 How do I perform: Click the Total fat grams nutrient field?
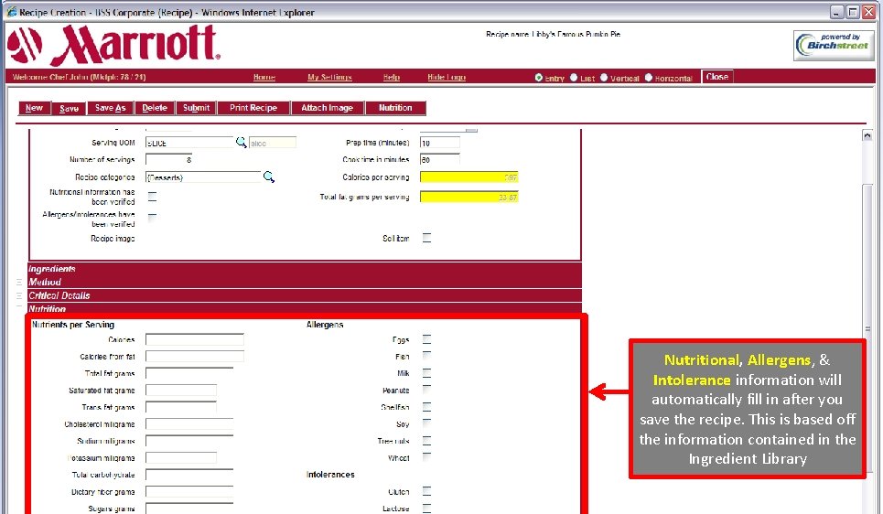(189, 373)
